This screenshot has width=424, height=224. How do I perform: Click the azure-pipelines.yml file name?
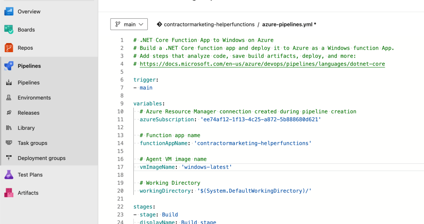click(x=287, y=24)
